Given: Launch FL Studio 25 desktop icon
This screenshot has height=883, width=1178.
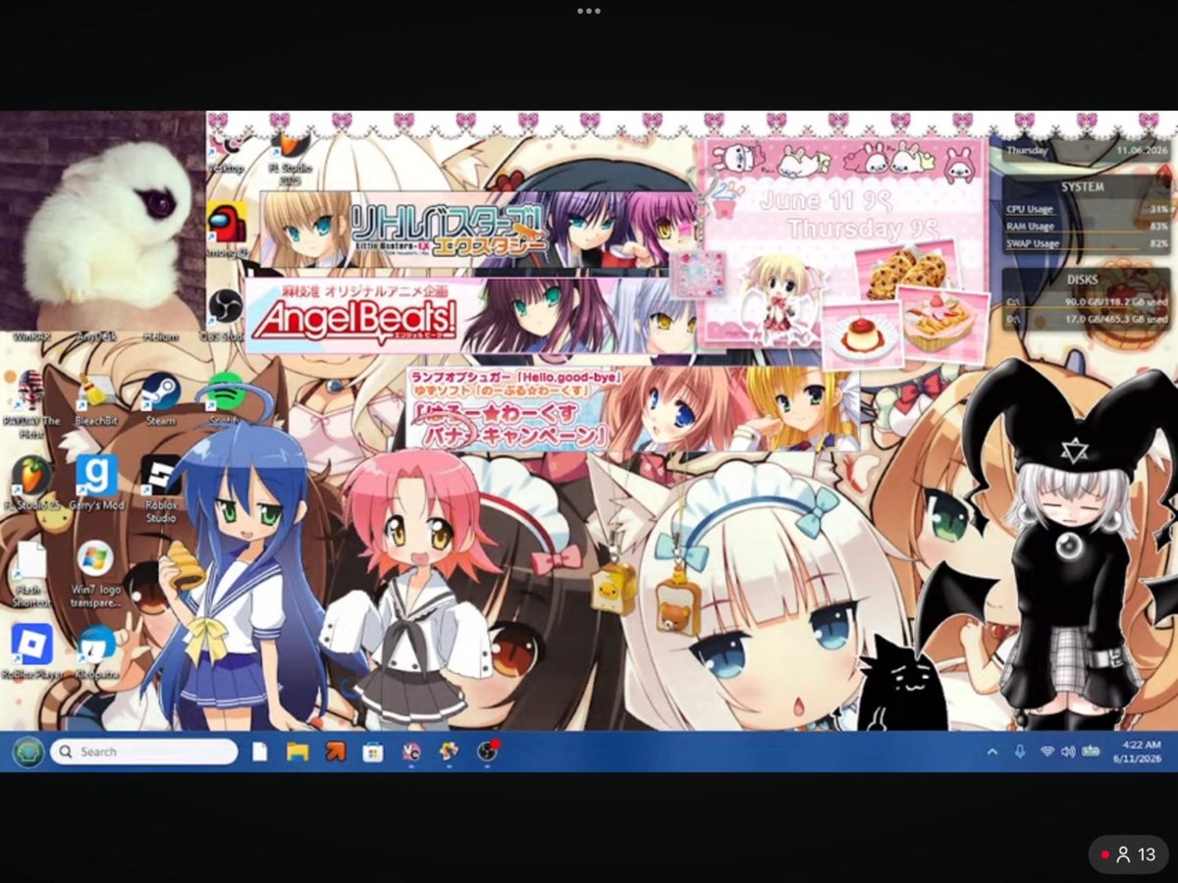Looking at the screenshot, I should pos(31,478).
